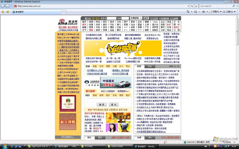Expand the Print button dropdown arrow
Viewport: 239px width, 149px height.
point(207,11)
